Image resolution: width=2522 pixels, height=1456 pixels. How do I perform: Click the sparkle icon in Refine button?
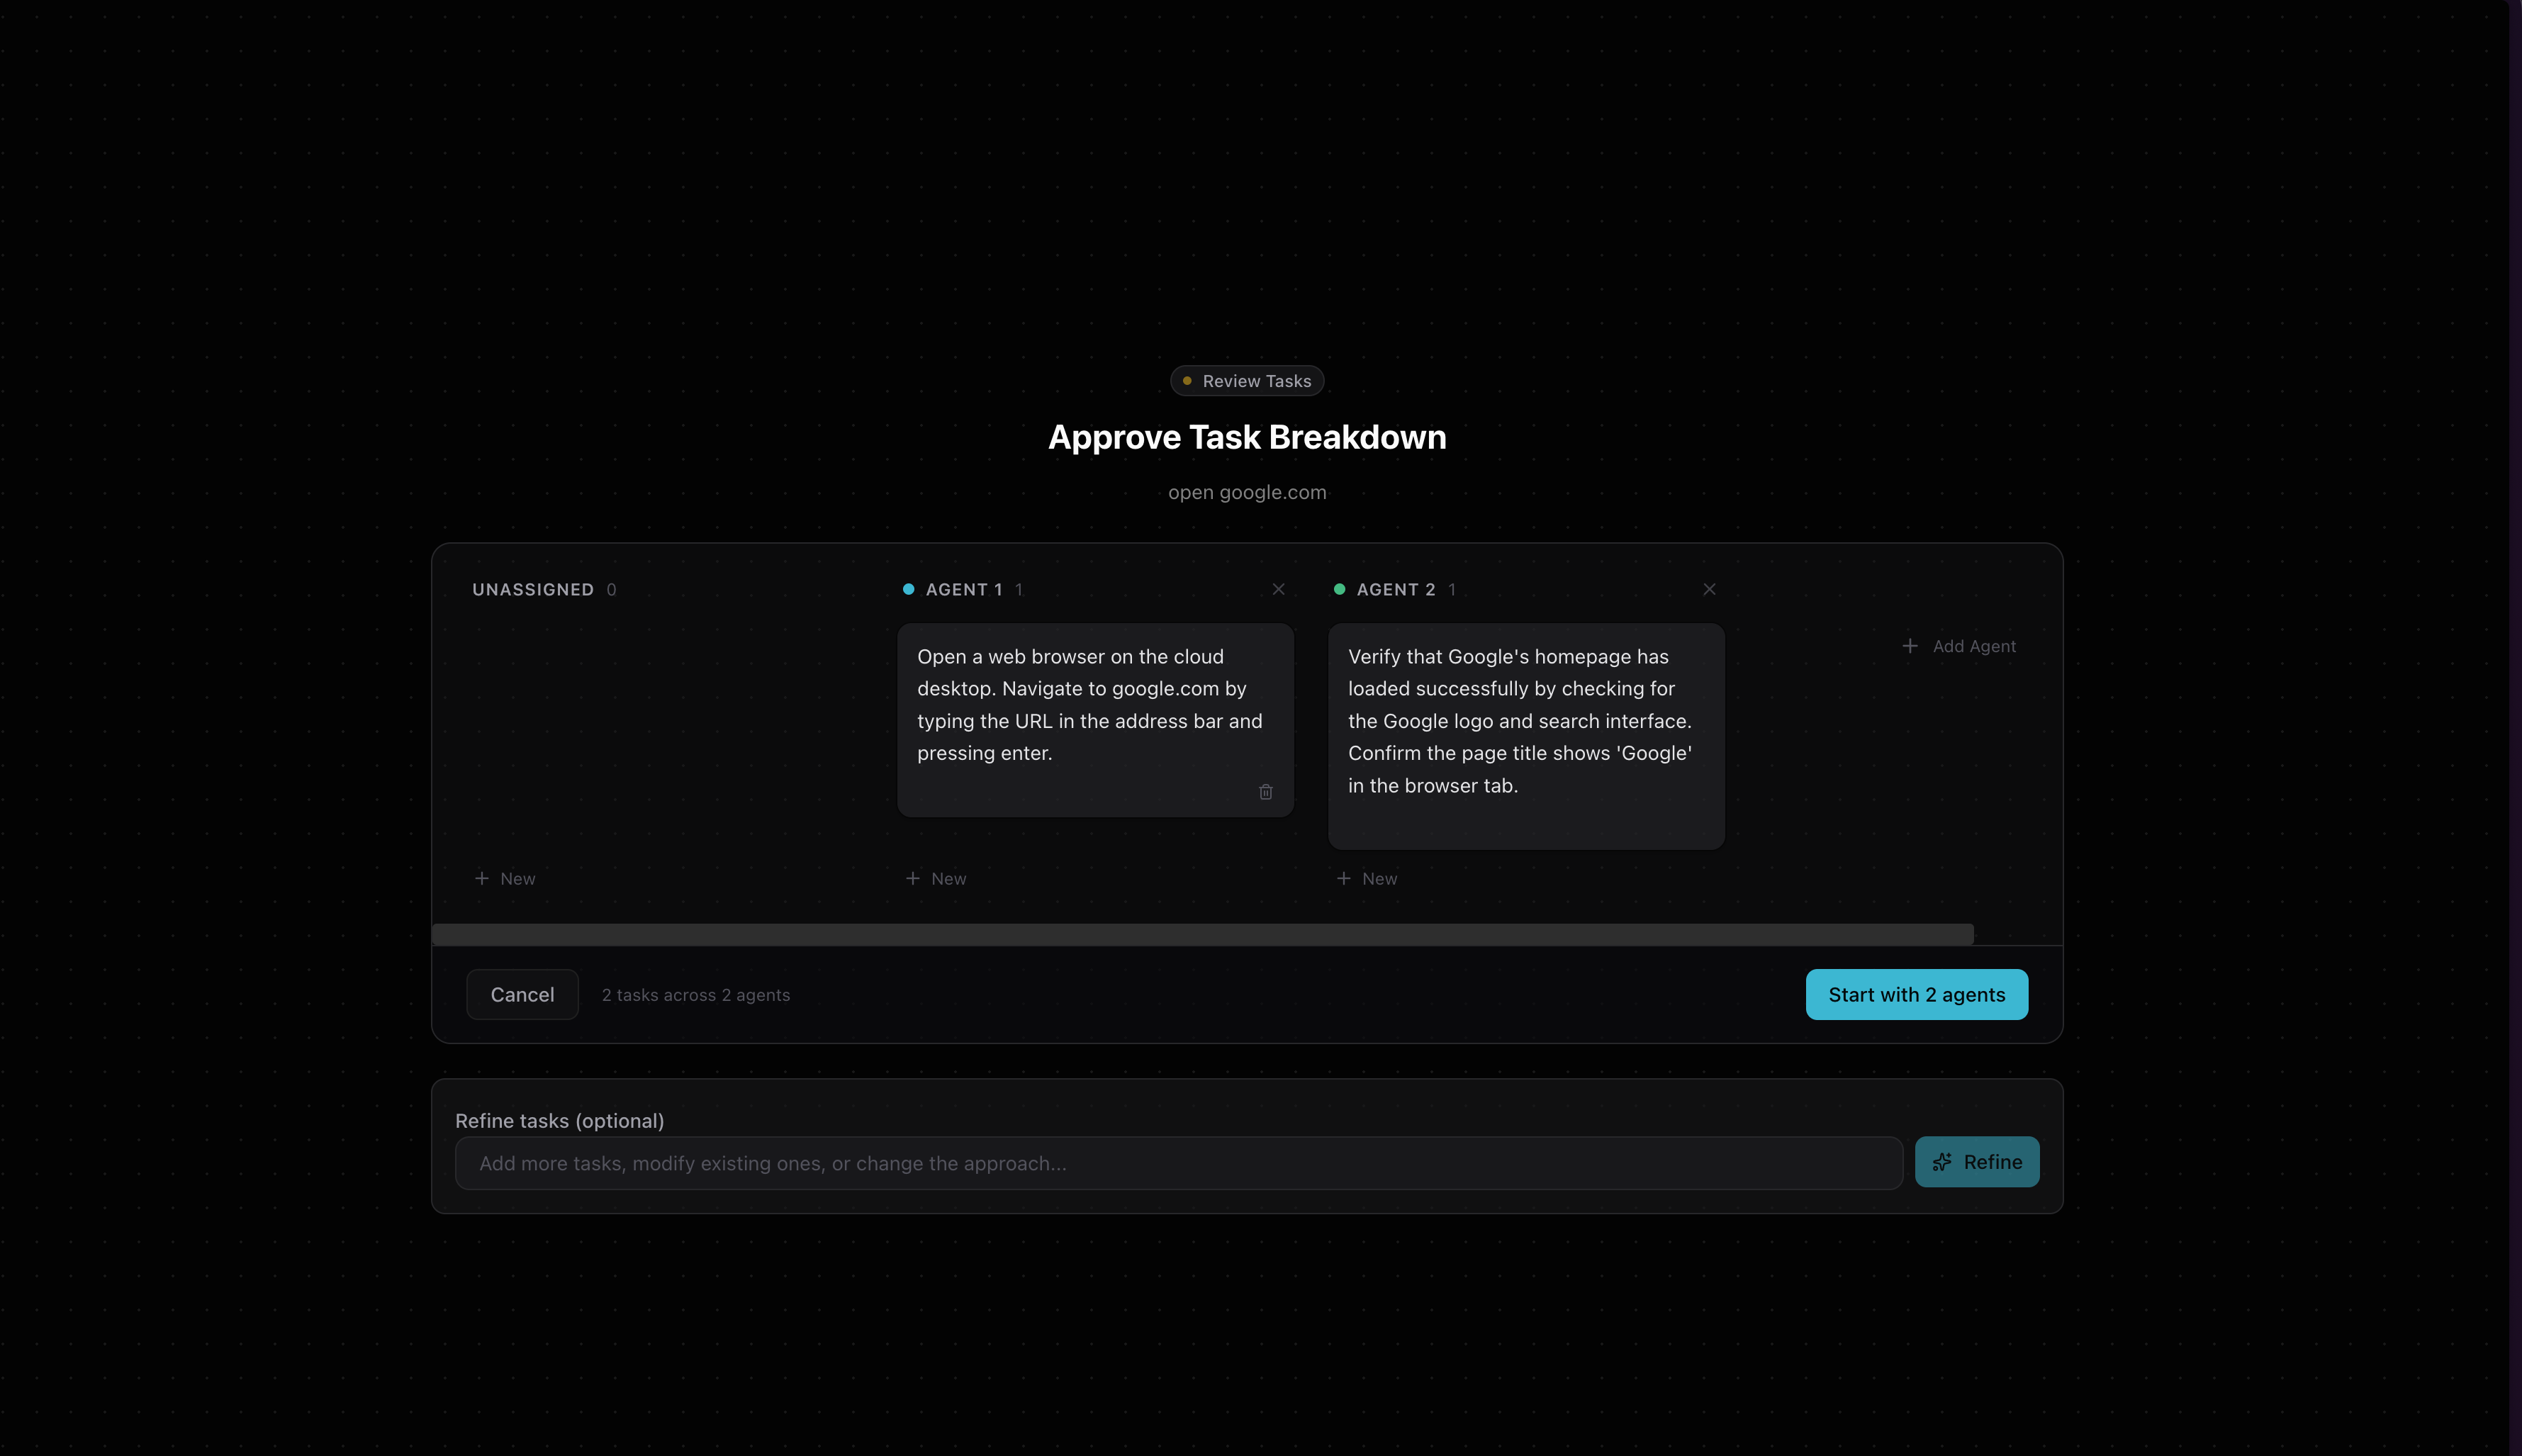point(1942,1162)
